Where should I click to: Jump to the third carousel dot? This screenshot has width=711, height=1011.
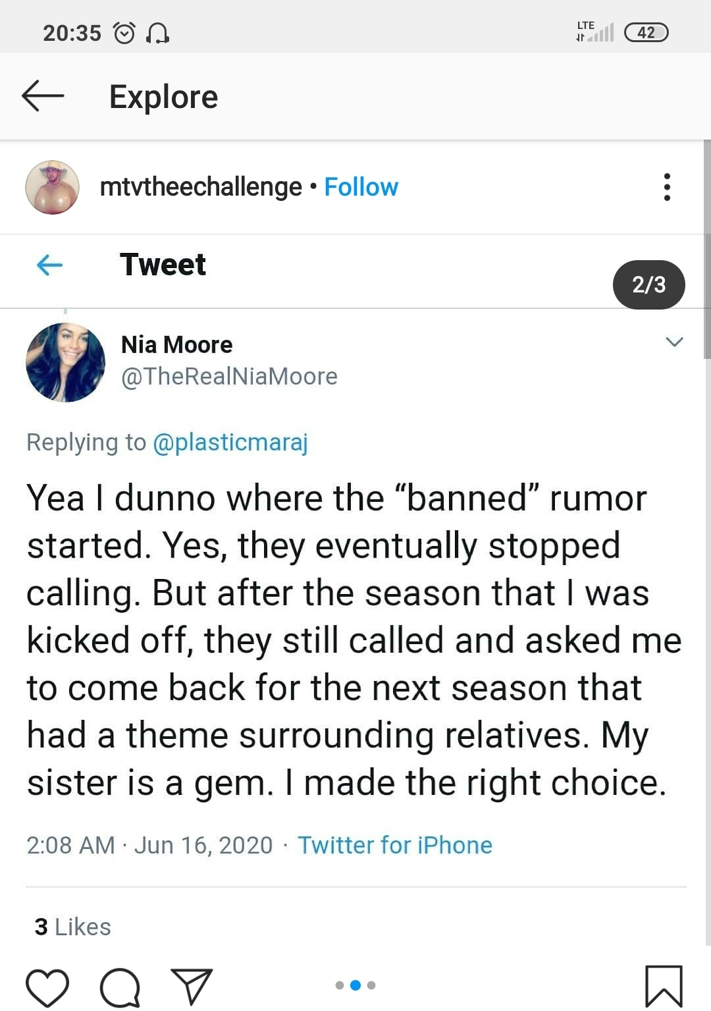(371, 985)
